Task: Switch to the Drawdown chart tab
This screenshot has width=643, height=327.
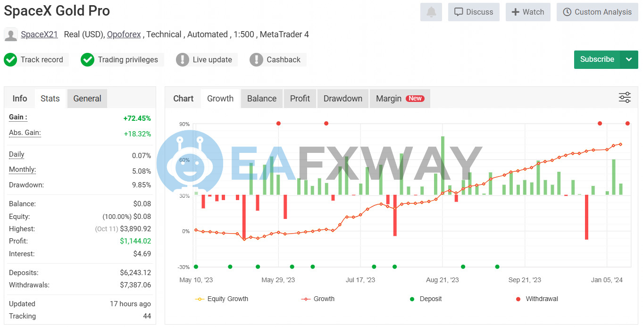Action: click(x=343, y=99)
